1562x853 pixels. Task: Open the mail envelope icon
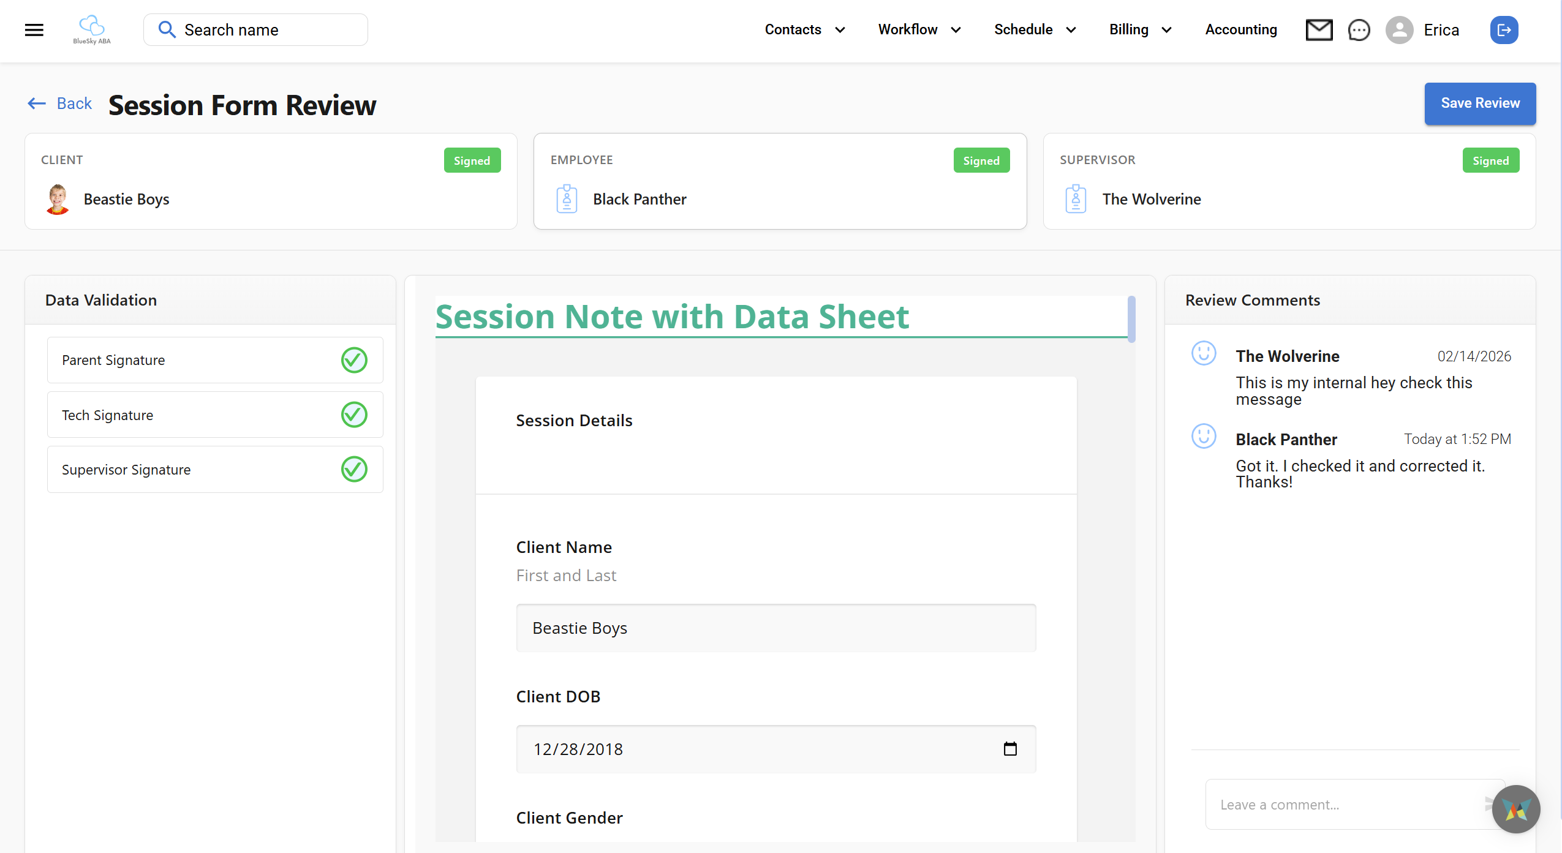click(1319, 29)
